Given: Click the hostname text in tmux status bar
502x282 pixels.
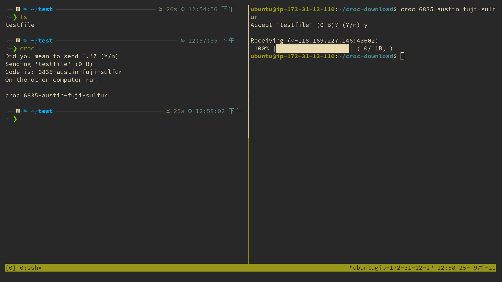Looking at the screenshot, I should (391, 268).
